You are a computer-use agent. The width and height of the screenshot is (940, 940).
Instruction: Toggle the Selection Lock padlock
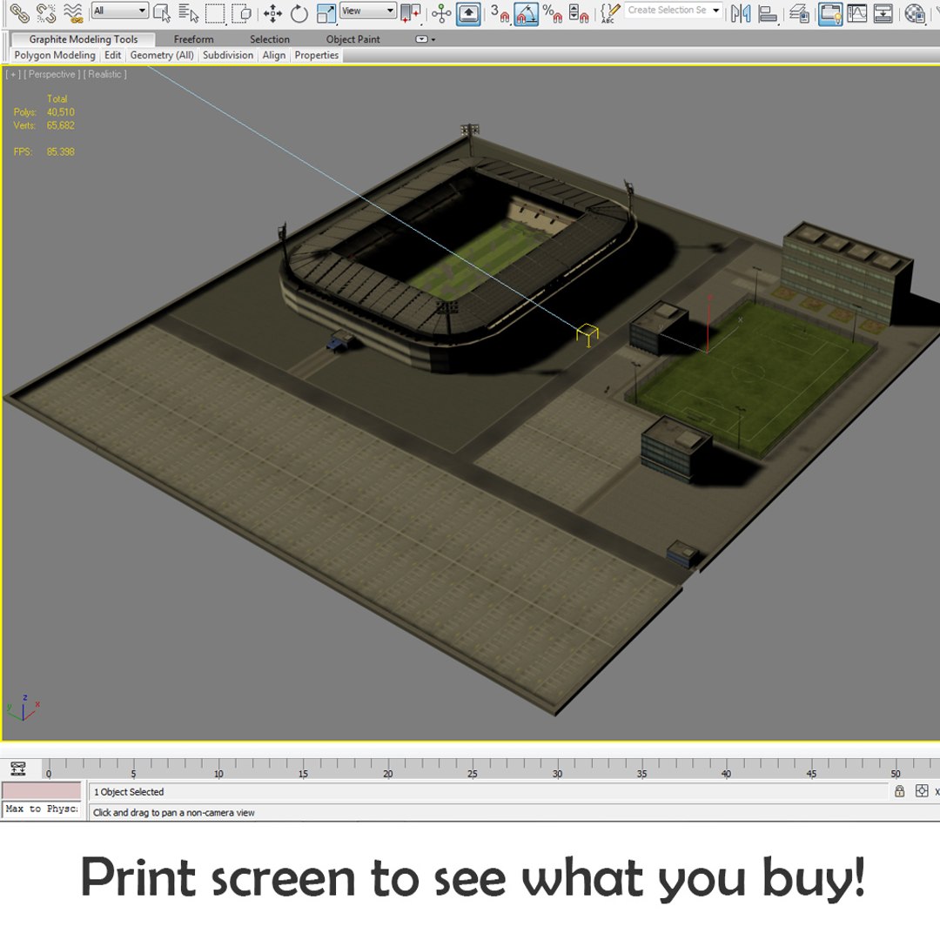(x=899, y=791)
